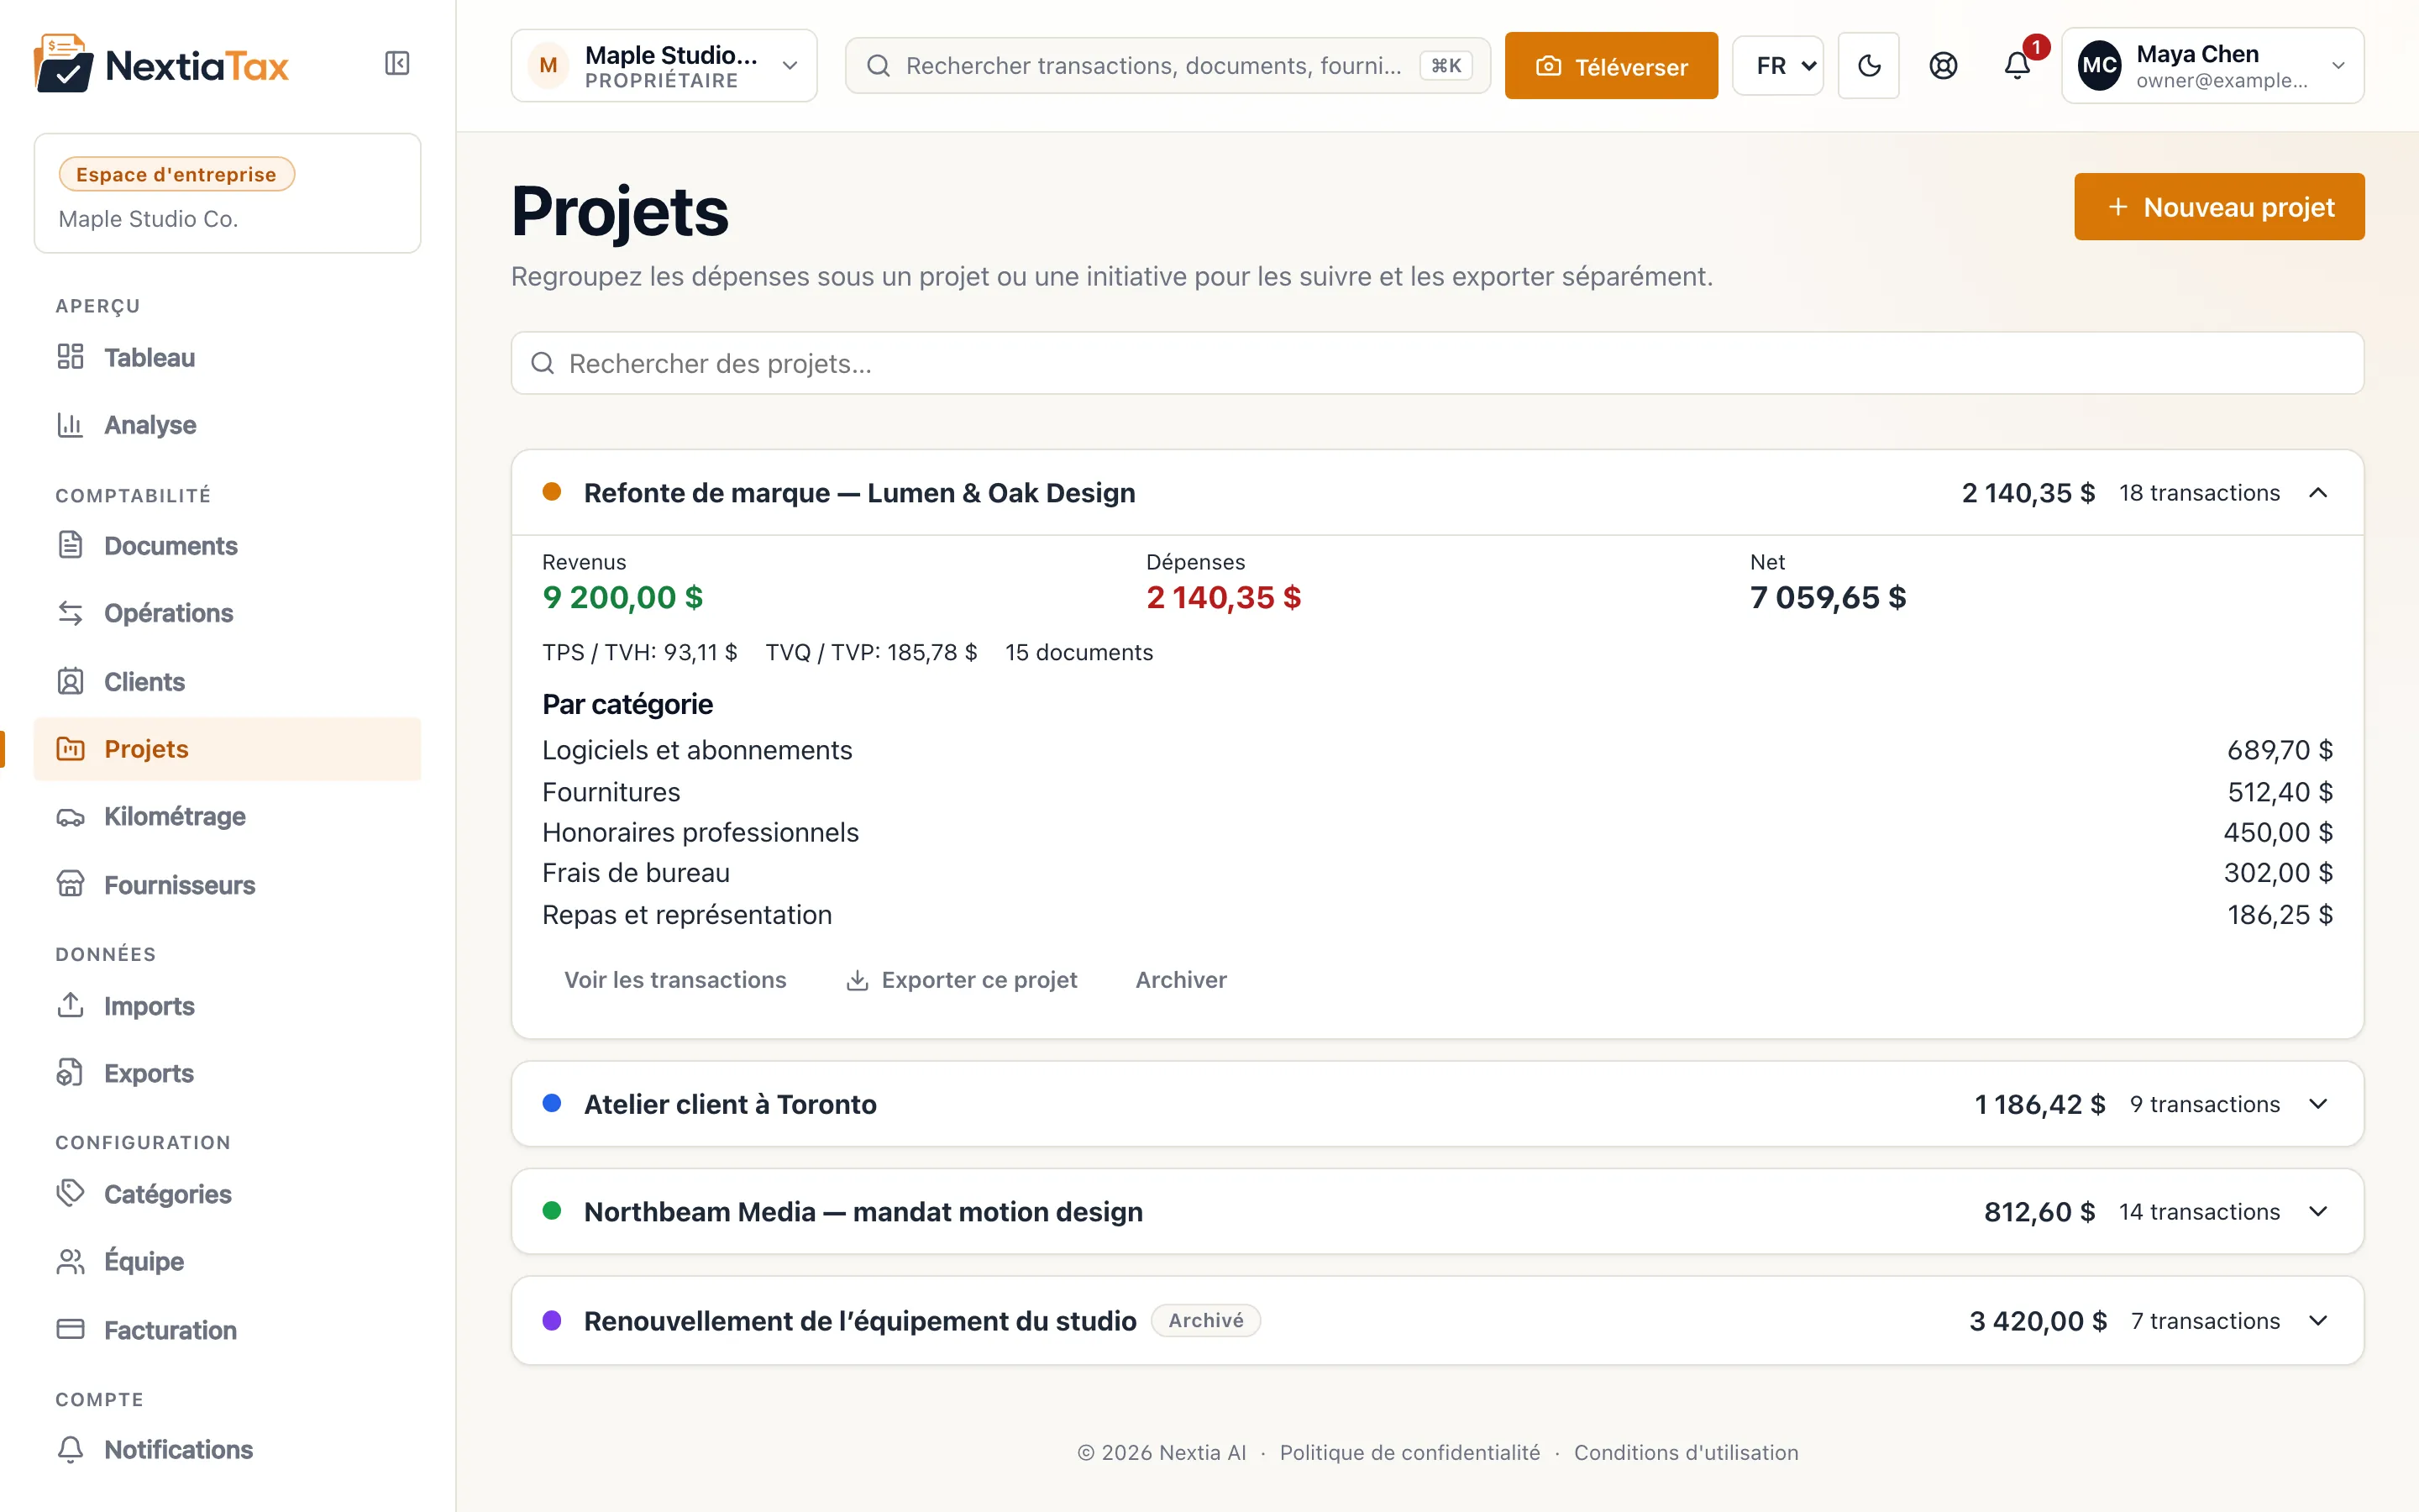Click the Logiciels et abonnements category row
Viewport: 2419px width, 1512px height.
pyautogui.click(x=1436, y=750)
